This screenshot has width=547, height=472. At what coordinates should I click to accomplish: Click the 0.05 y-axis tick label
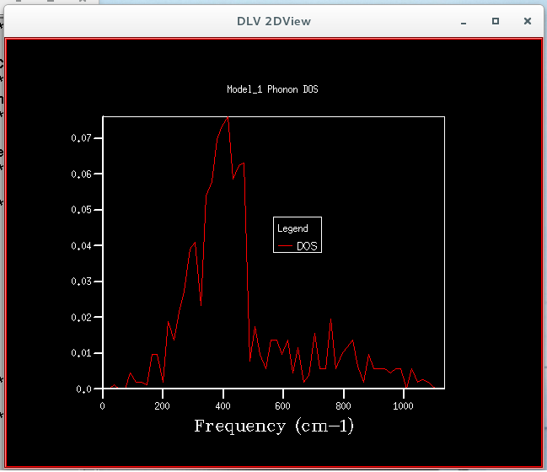point(81,210)
